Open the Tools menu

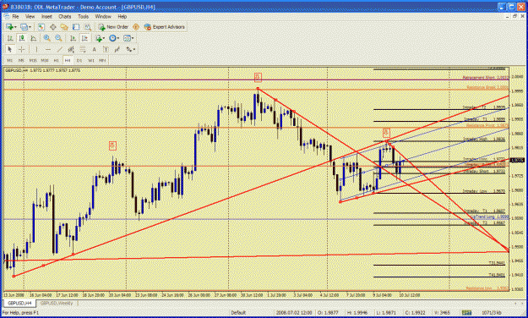tap(83, 16)
